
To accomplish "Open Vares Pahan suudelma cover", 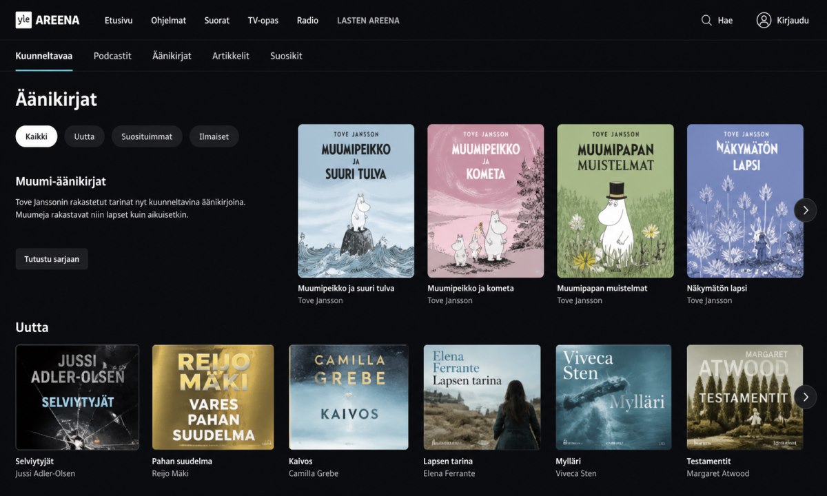I will coord(213,397).
